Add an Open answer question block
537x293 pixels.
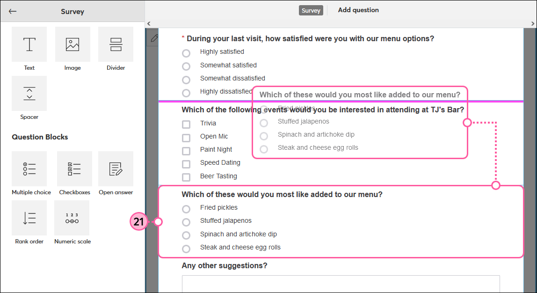coord(116,168)
